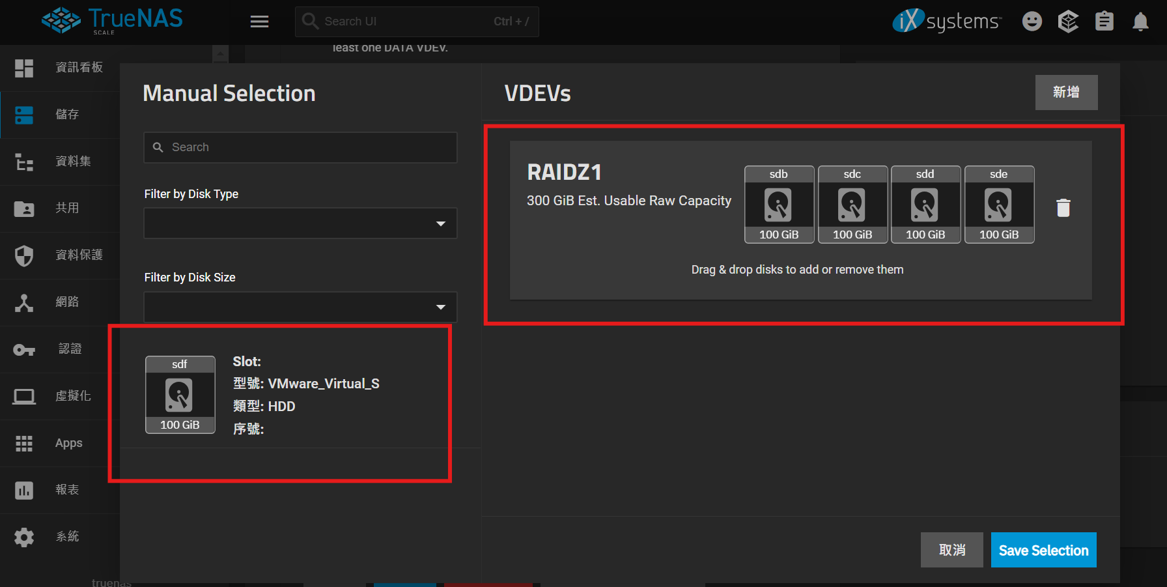
Task: Click the TrueCommand status icon
Action: (x=1068, y=22)
